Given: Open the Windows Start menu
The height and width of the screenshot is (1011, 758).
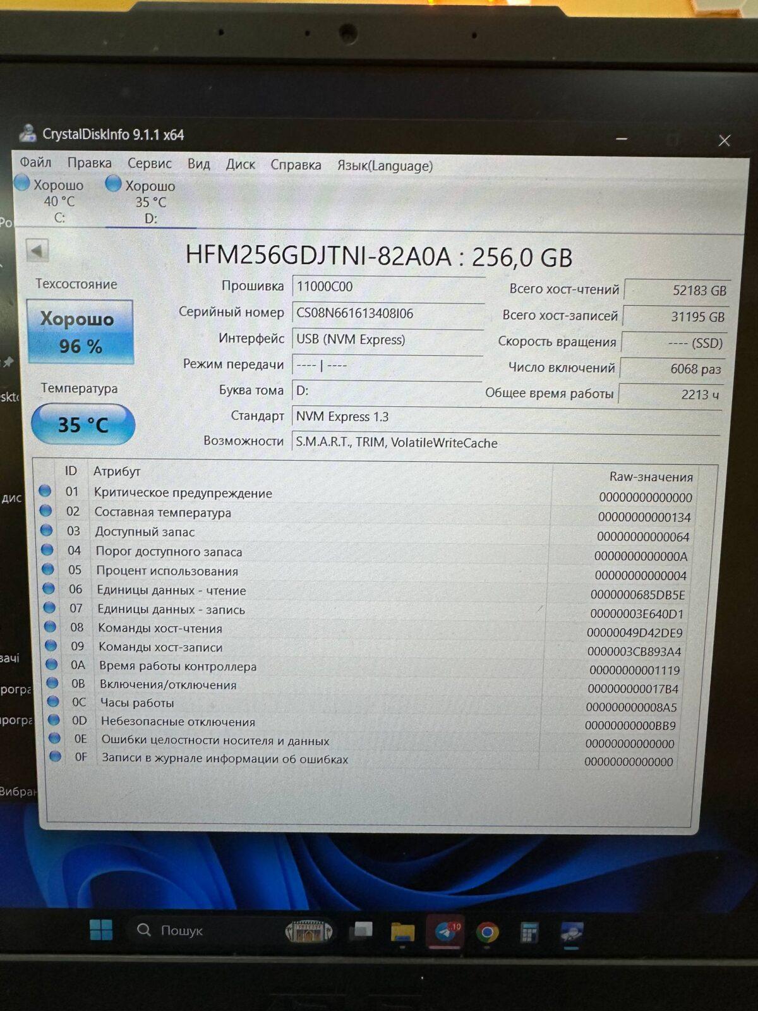Looking at the screenshot, I should point(101,930).
